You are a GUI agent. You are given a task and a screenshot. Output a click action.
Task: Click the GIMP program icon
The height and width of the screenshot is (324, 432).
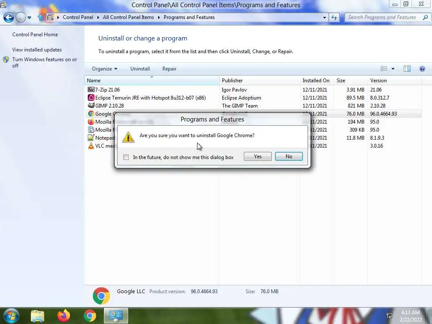tap(91, 105)
